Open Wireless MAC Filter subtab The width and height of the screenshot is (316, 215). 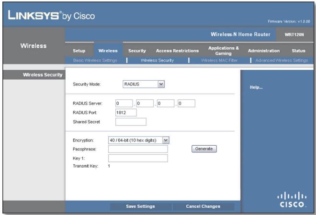(219, 60)
